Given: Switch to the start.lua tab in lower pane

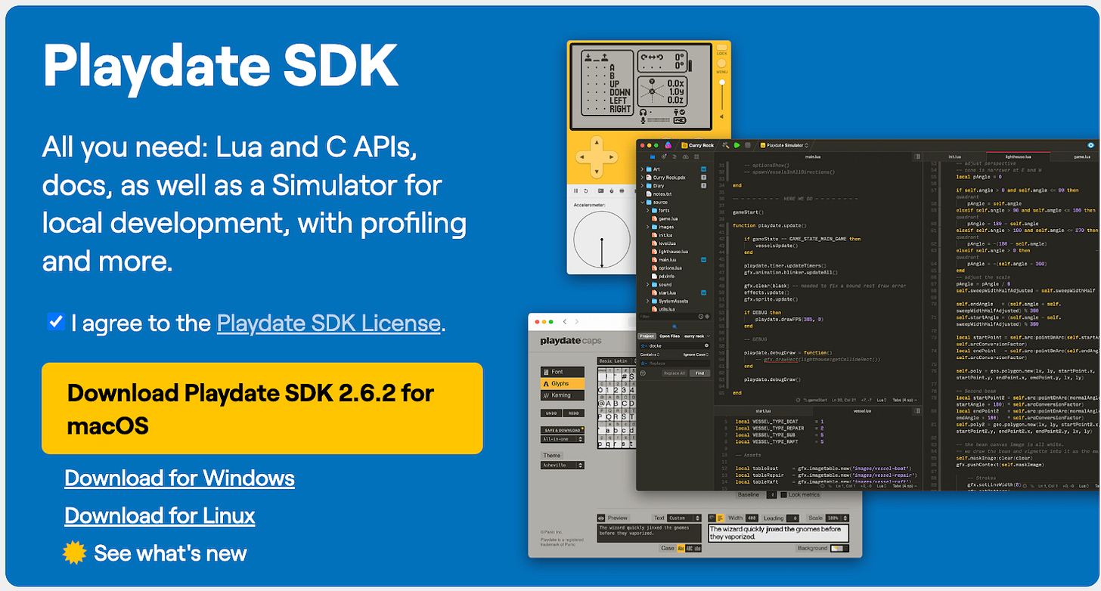Looking at the screenshot, I should click(763, 411).
